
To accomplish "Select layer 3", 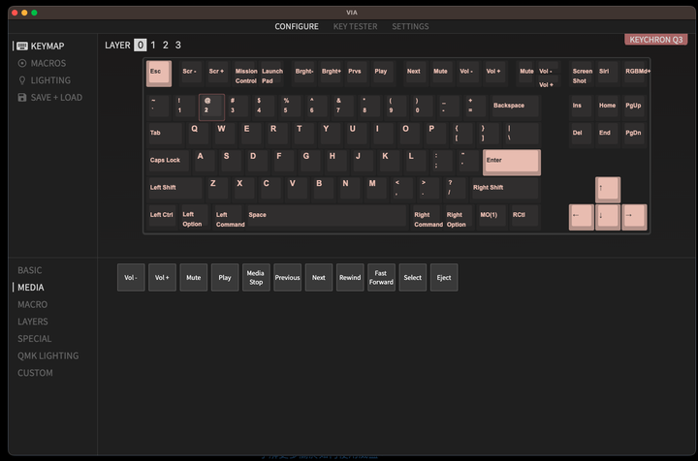I will pyautogui.click(x=178, y=45).
